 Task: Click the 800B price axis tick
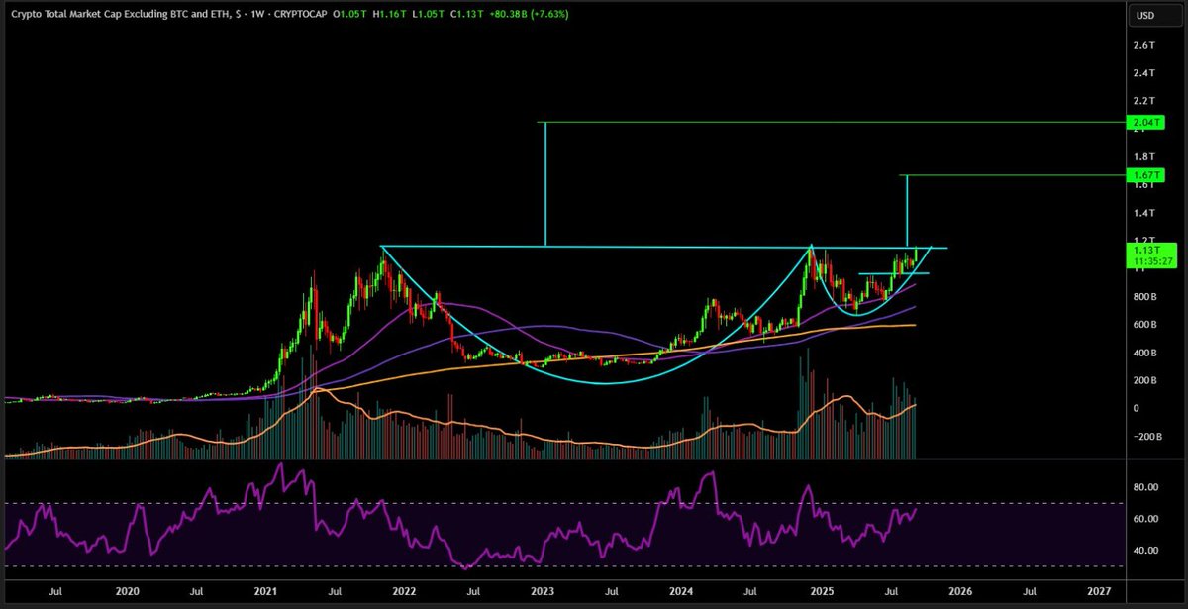click(1143, 297)
